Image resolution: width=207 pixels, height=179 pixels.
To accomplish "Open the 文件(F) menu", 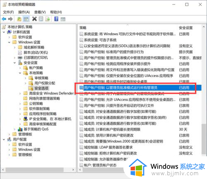I will click(x=8, y=12).
